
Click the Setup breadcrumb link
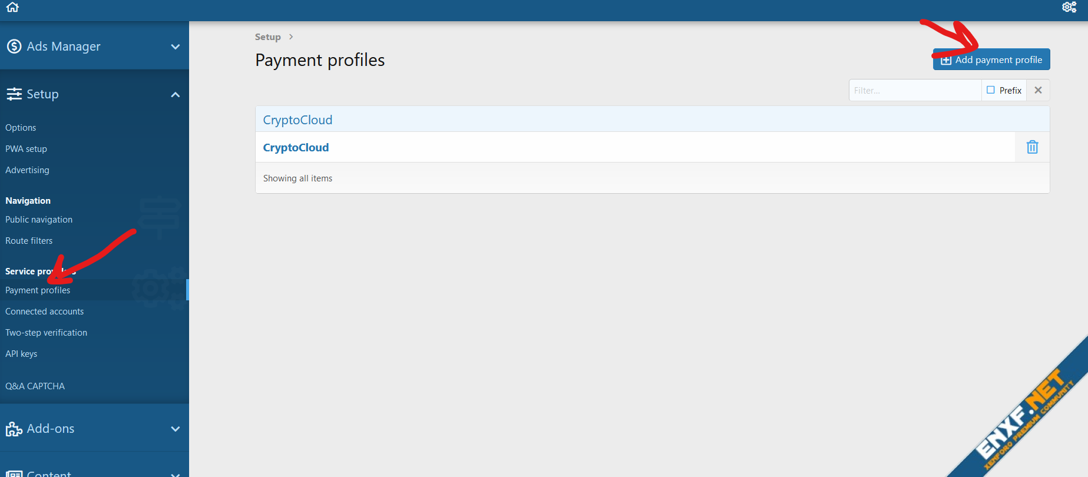[x=268, y=37]
